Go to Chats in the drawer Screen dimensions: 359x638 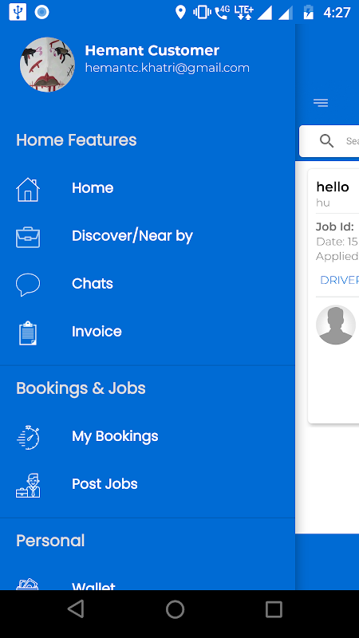click(x=148, y=284)
